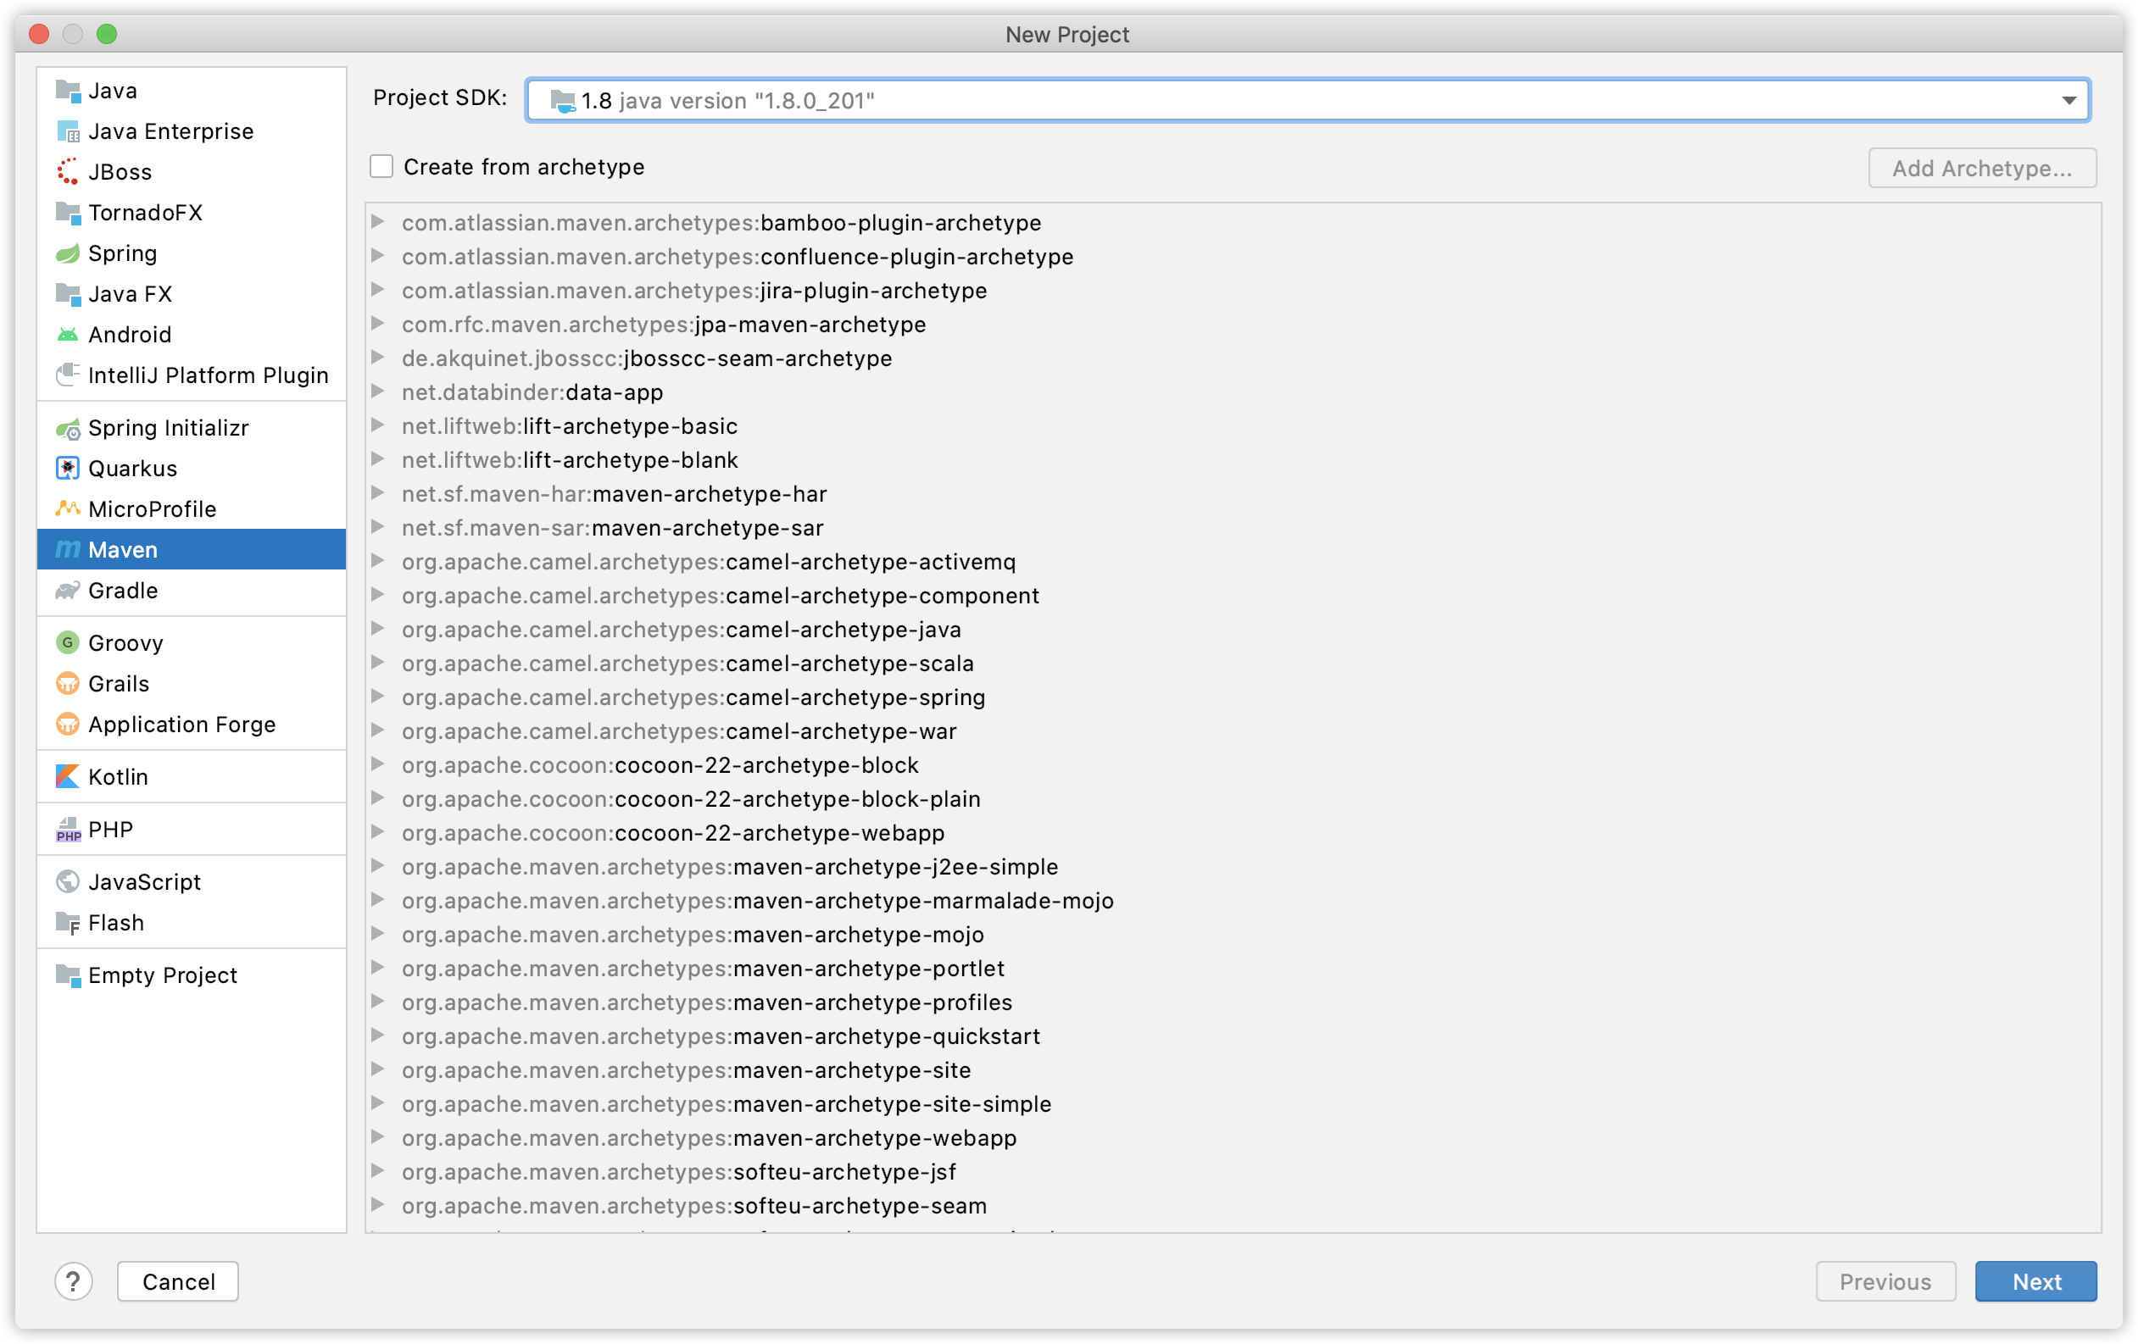This screenshot has width=2138, height=1344.
Task: Select the Empty Project type label
Action: 163,975
